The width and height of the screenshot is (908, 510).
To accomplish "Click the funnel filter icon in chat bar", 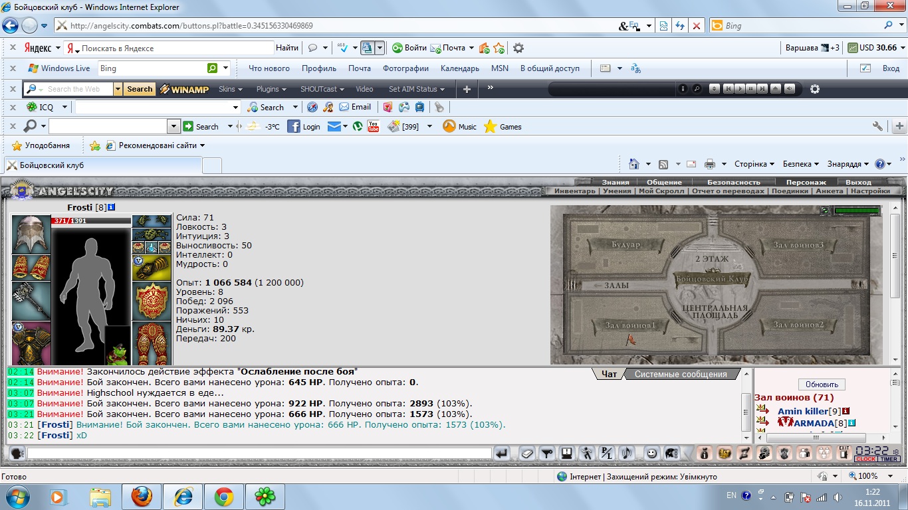I will 546,454.
